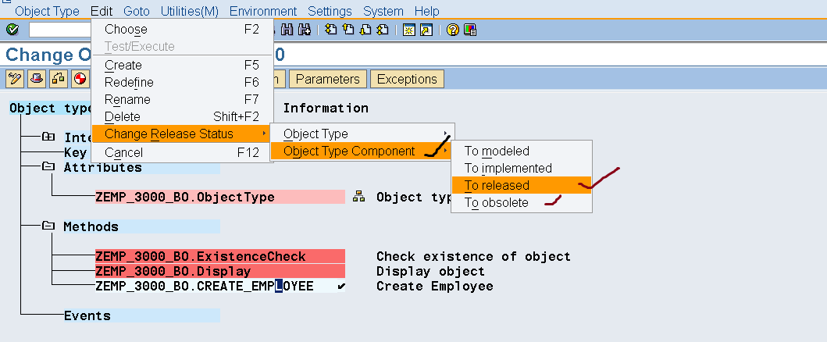Click the Display/Change pencil icon
The width and height of the screenshot is (827, 342).
[14, 79]
